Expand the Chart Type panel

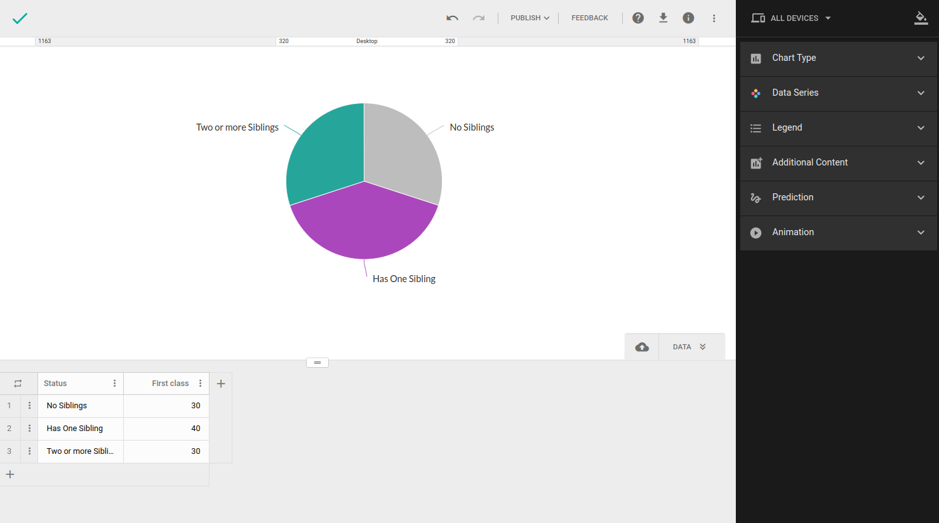(x=838, y=58)
